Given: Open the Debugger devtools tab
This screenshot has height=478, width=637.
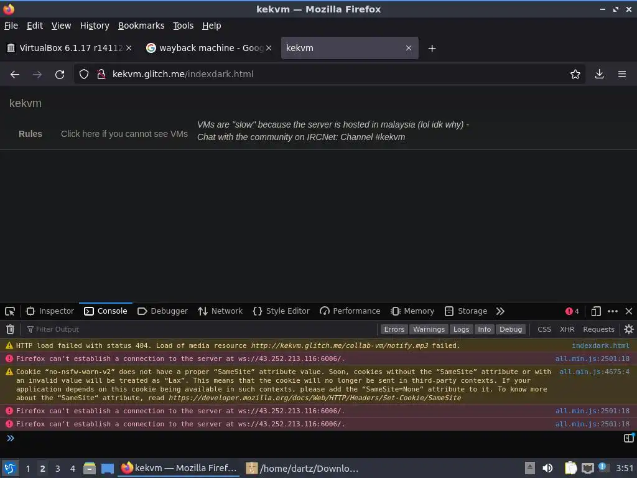Looking at the screenshot, I should point(162,311).
